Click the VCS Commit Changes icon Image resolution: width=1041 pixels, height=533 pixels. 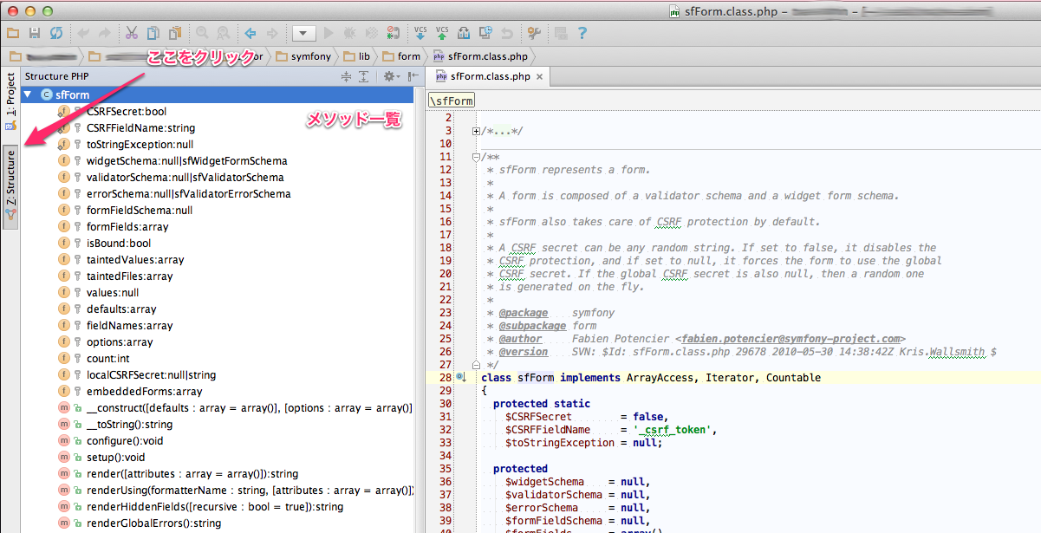[442, 34]
